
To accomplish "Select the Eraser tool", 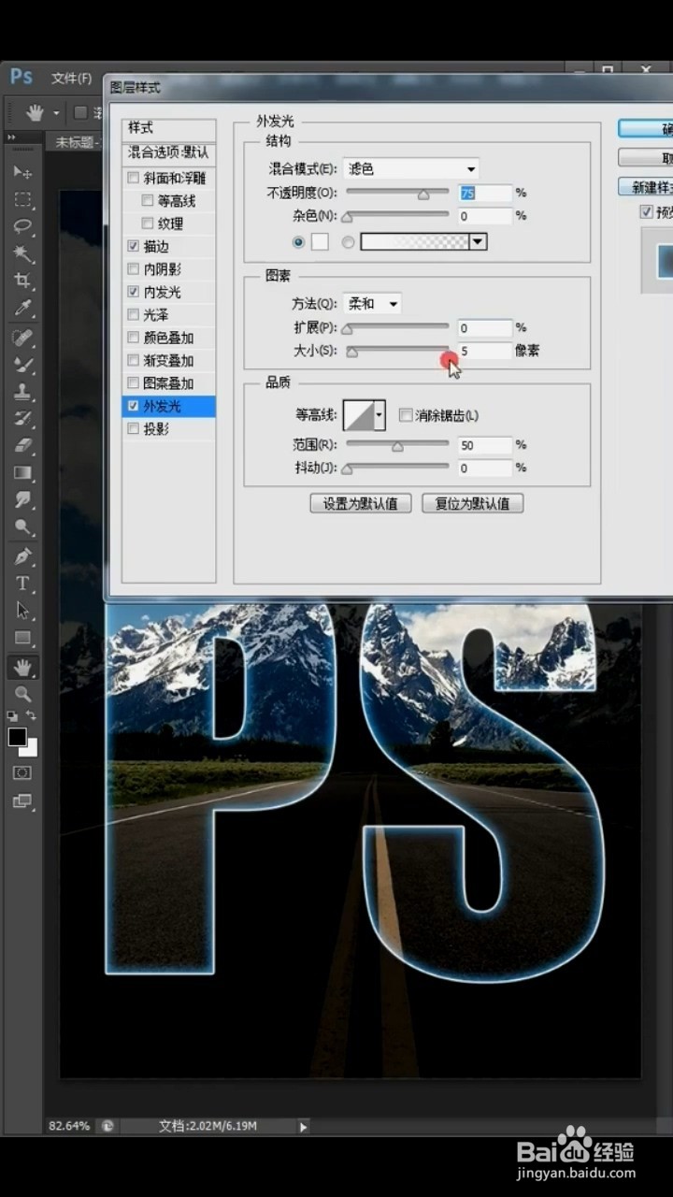I will [23, 446].
